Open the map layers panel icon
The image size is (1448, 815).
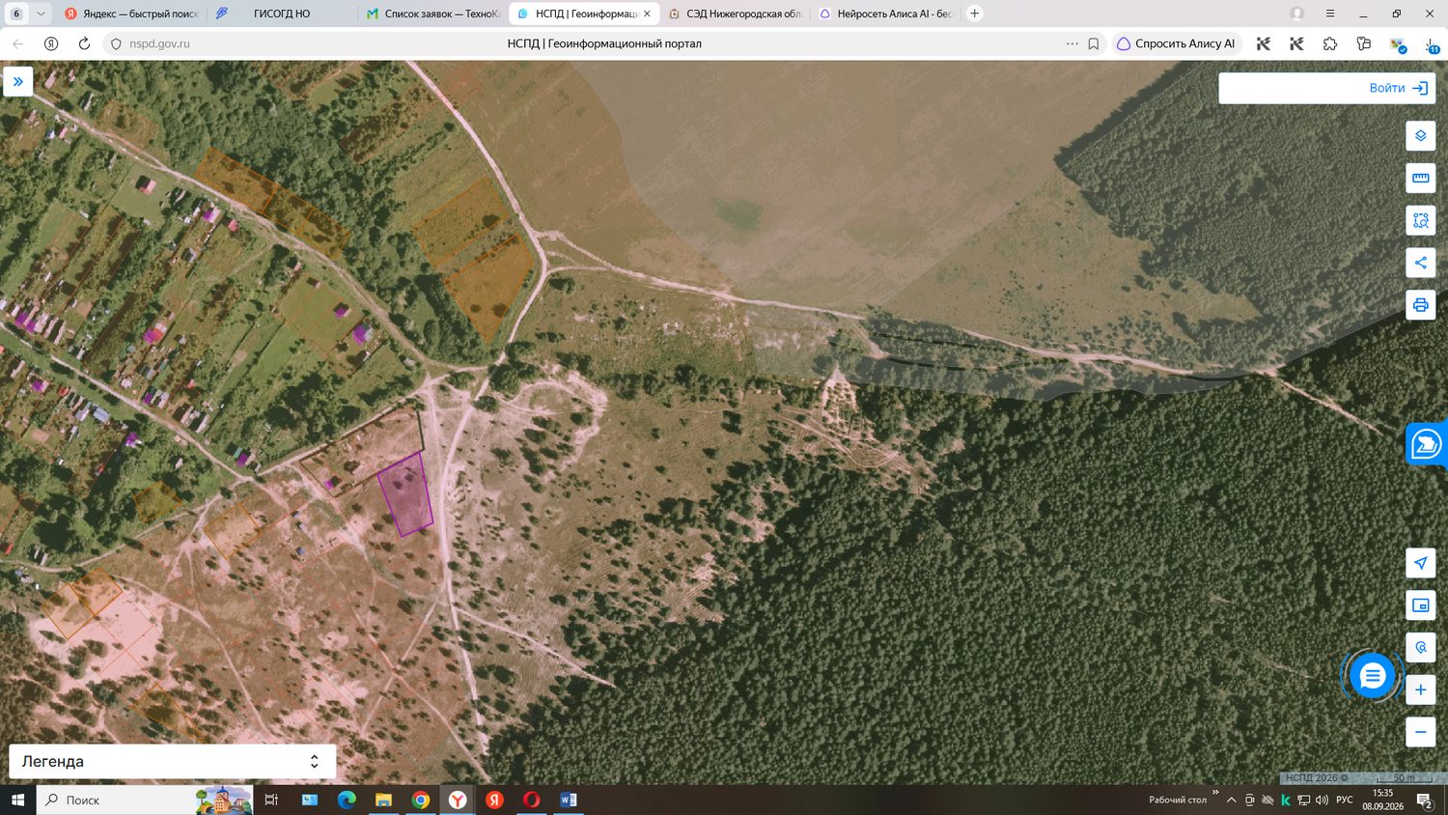(x=1420, y=136)
